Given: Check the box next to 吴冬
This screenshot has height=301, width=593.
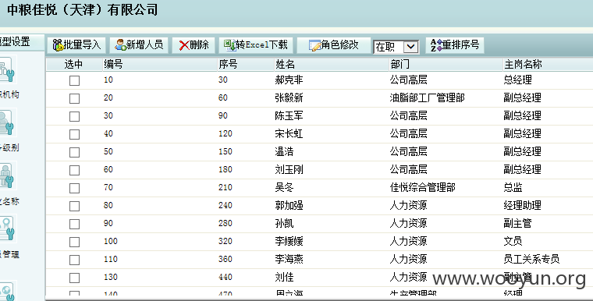Looking at the screenshot, I should pyautogui.click(x=74, y=188).
